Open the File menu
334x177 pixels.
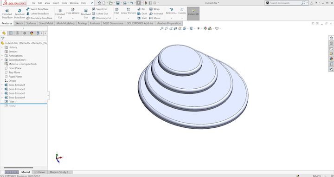tap(33, 3)
